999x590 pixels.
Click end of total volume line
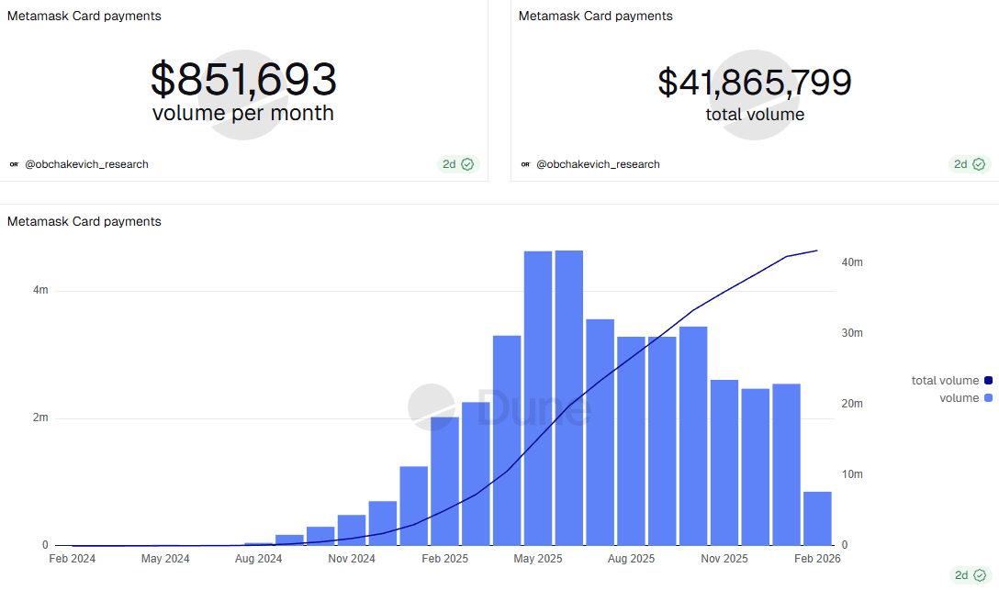pyautogui.click(x=817, y=250)
